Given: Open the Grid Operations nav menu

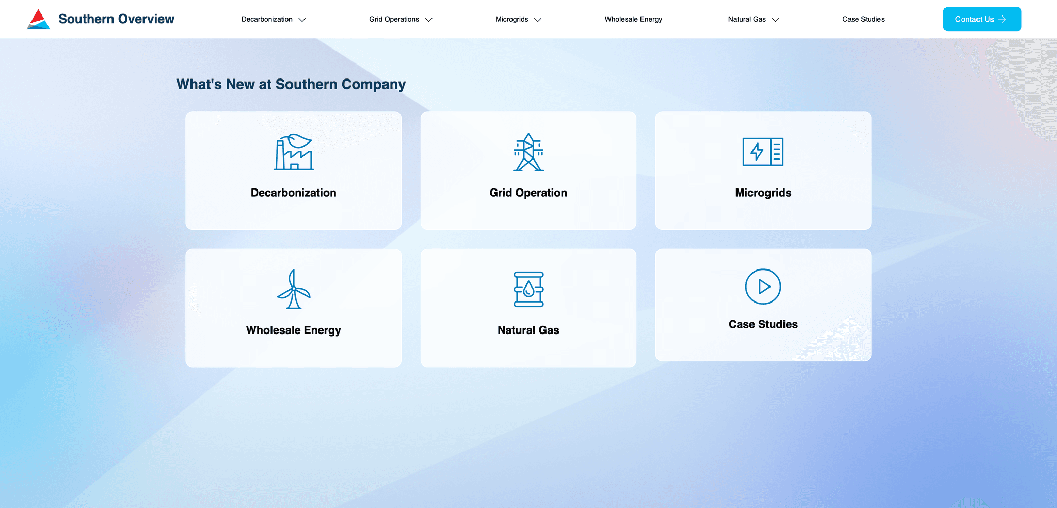Looking at the screenshot, I should (394, 19).
